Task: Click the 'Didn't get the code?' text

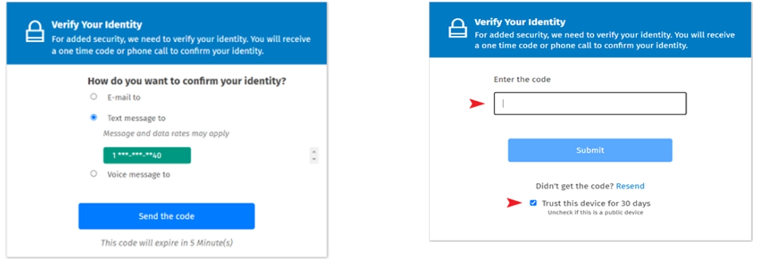Action: point(575,186)
